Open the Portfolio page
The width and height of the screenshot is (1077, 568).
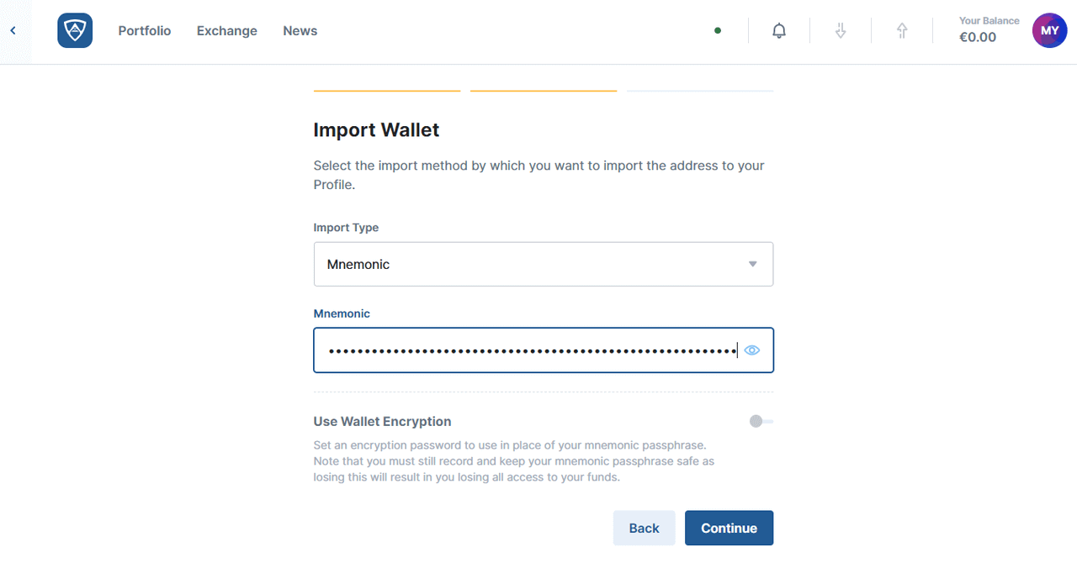(145, 31)
